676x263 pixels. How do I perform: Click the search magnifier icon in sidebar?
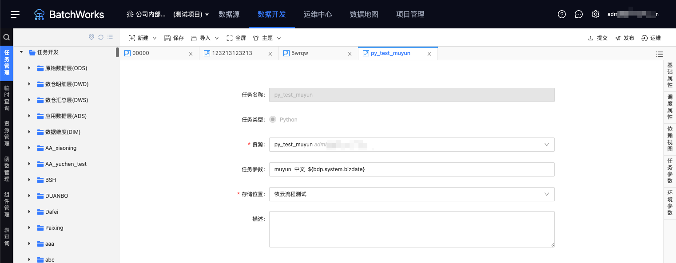tap(6, 37)
